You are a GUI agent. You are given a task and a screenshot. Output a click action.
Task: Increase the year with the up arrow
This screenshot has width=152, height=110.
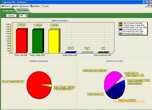(x=26, y=15)
